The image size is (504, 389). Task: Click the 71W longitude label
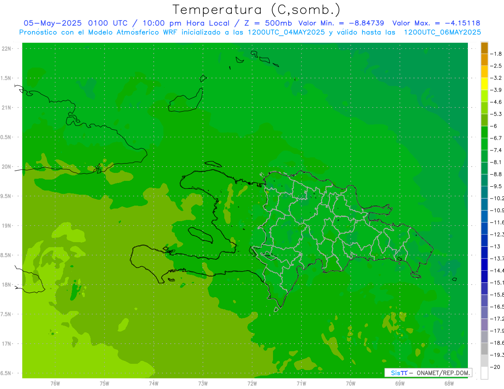(301, 384)
